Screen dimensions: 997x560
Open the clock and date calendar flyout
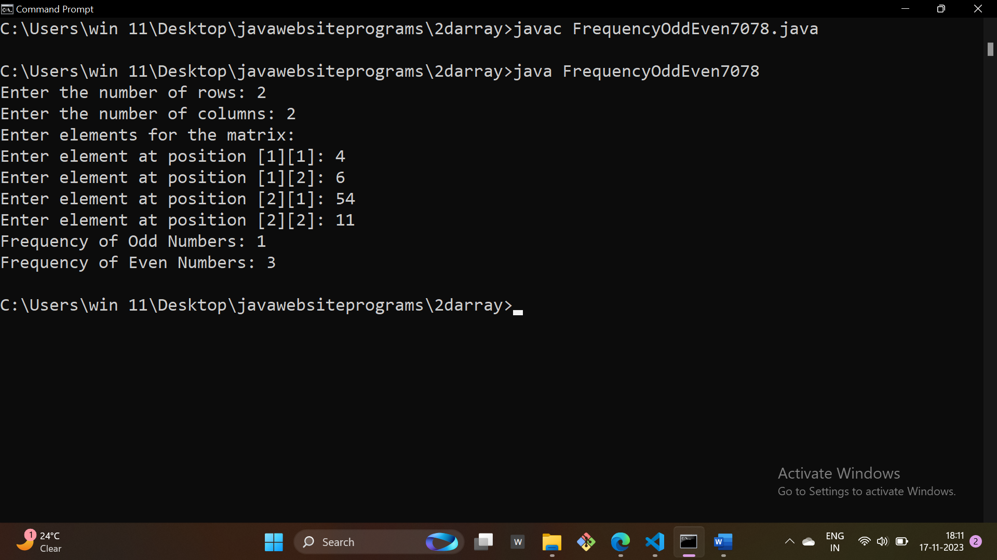coord(941,541)
